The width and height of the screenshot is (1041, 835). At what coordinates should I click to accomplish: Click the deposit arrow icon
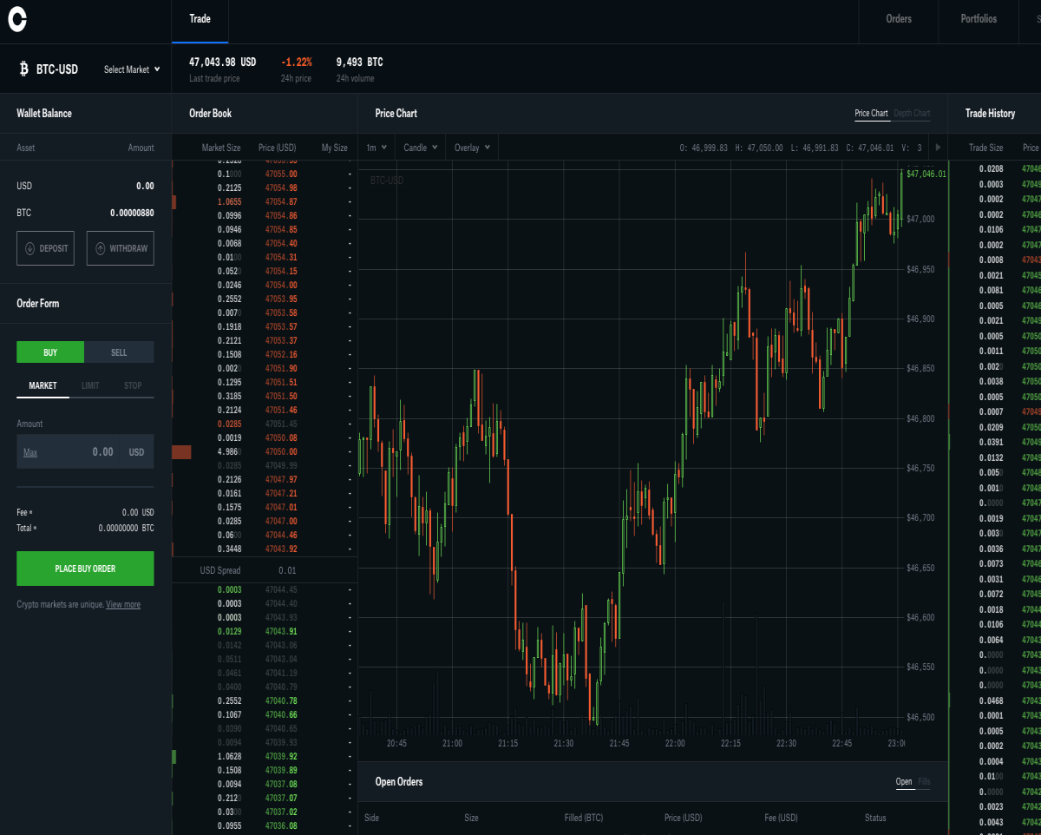(x=30, y=248)
